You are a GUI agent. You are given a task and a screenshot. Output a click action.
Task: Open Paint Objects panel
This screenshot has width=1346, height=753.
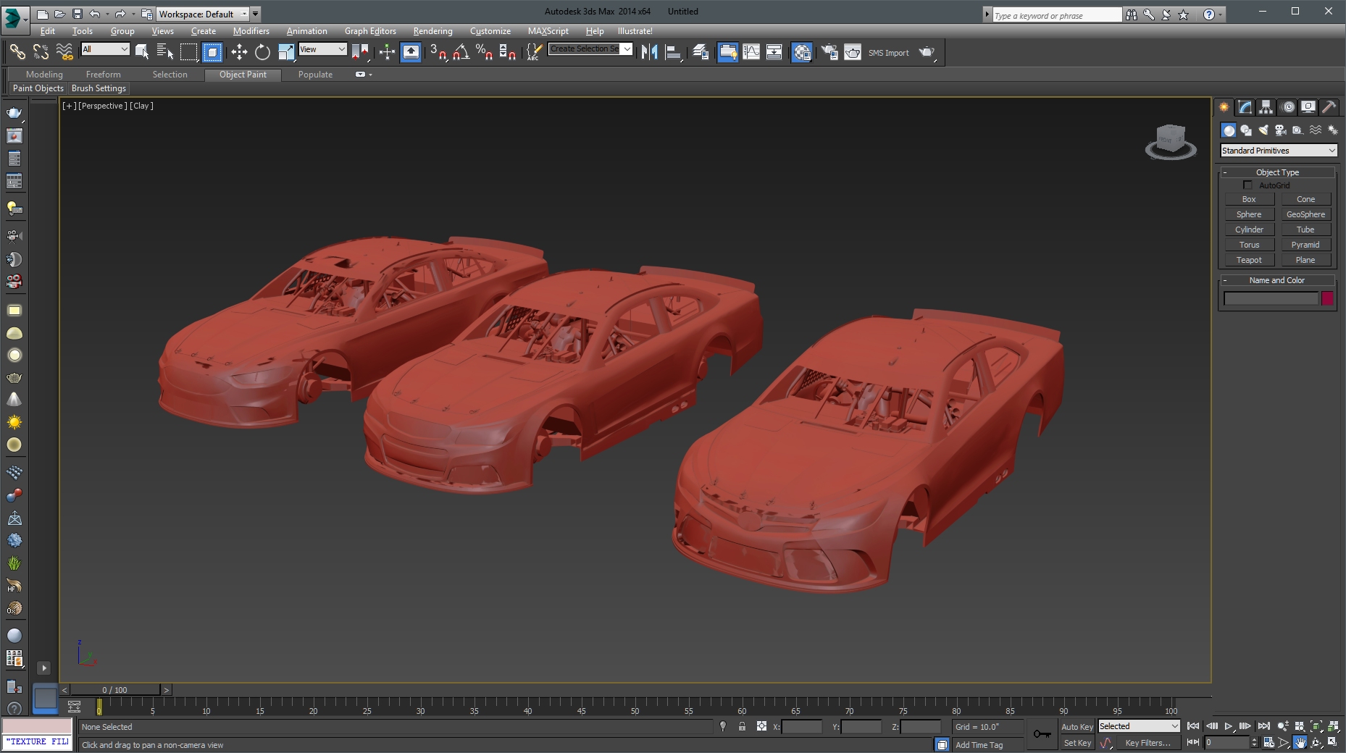click(x=38, y=88)
